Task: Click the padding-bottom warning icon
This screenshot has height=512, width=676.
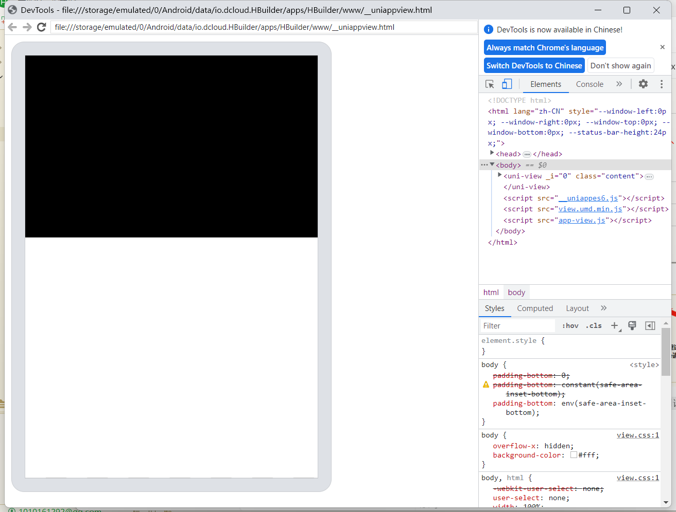Action: point(486,385)
